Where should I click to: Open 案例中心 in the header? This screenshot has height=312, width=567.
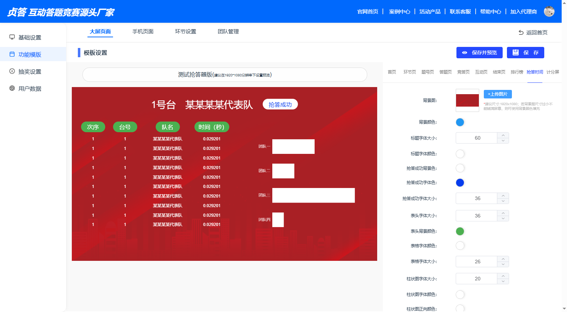(400, 12)
